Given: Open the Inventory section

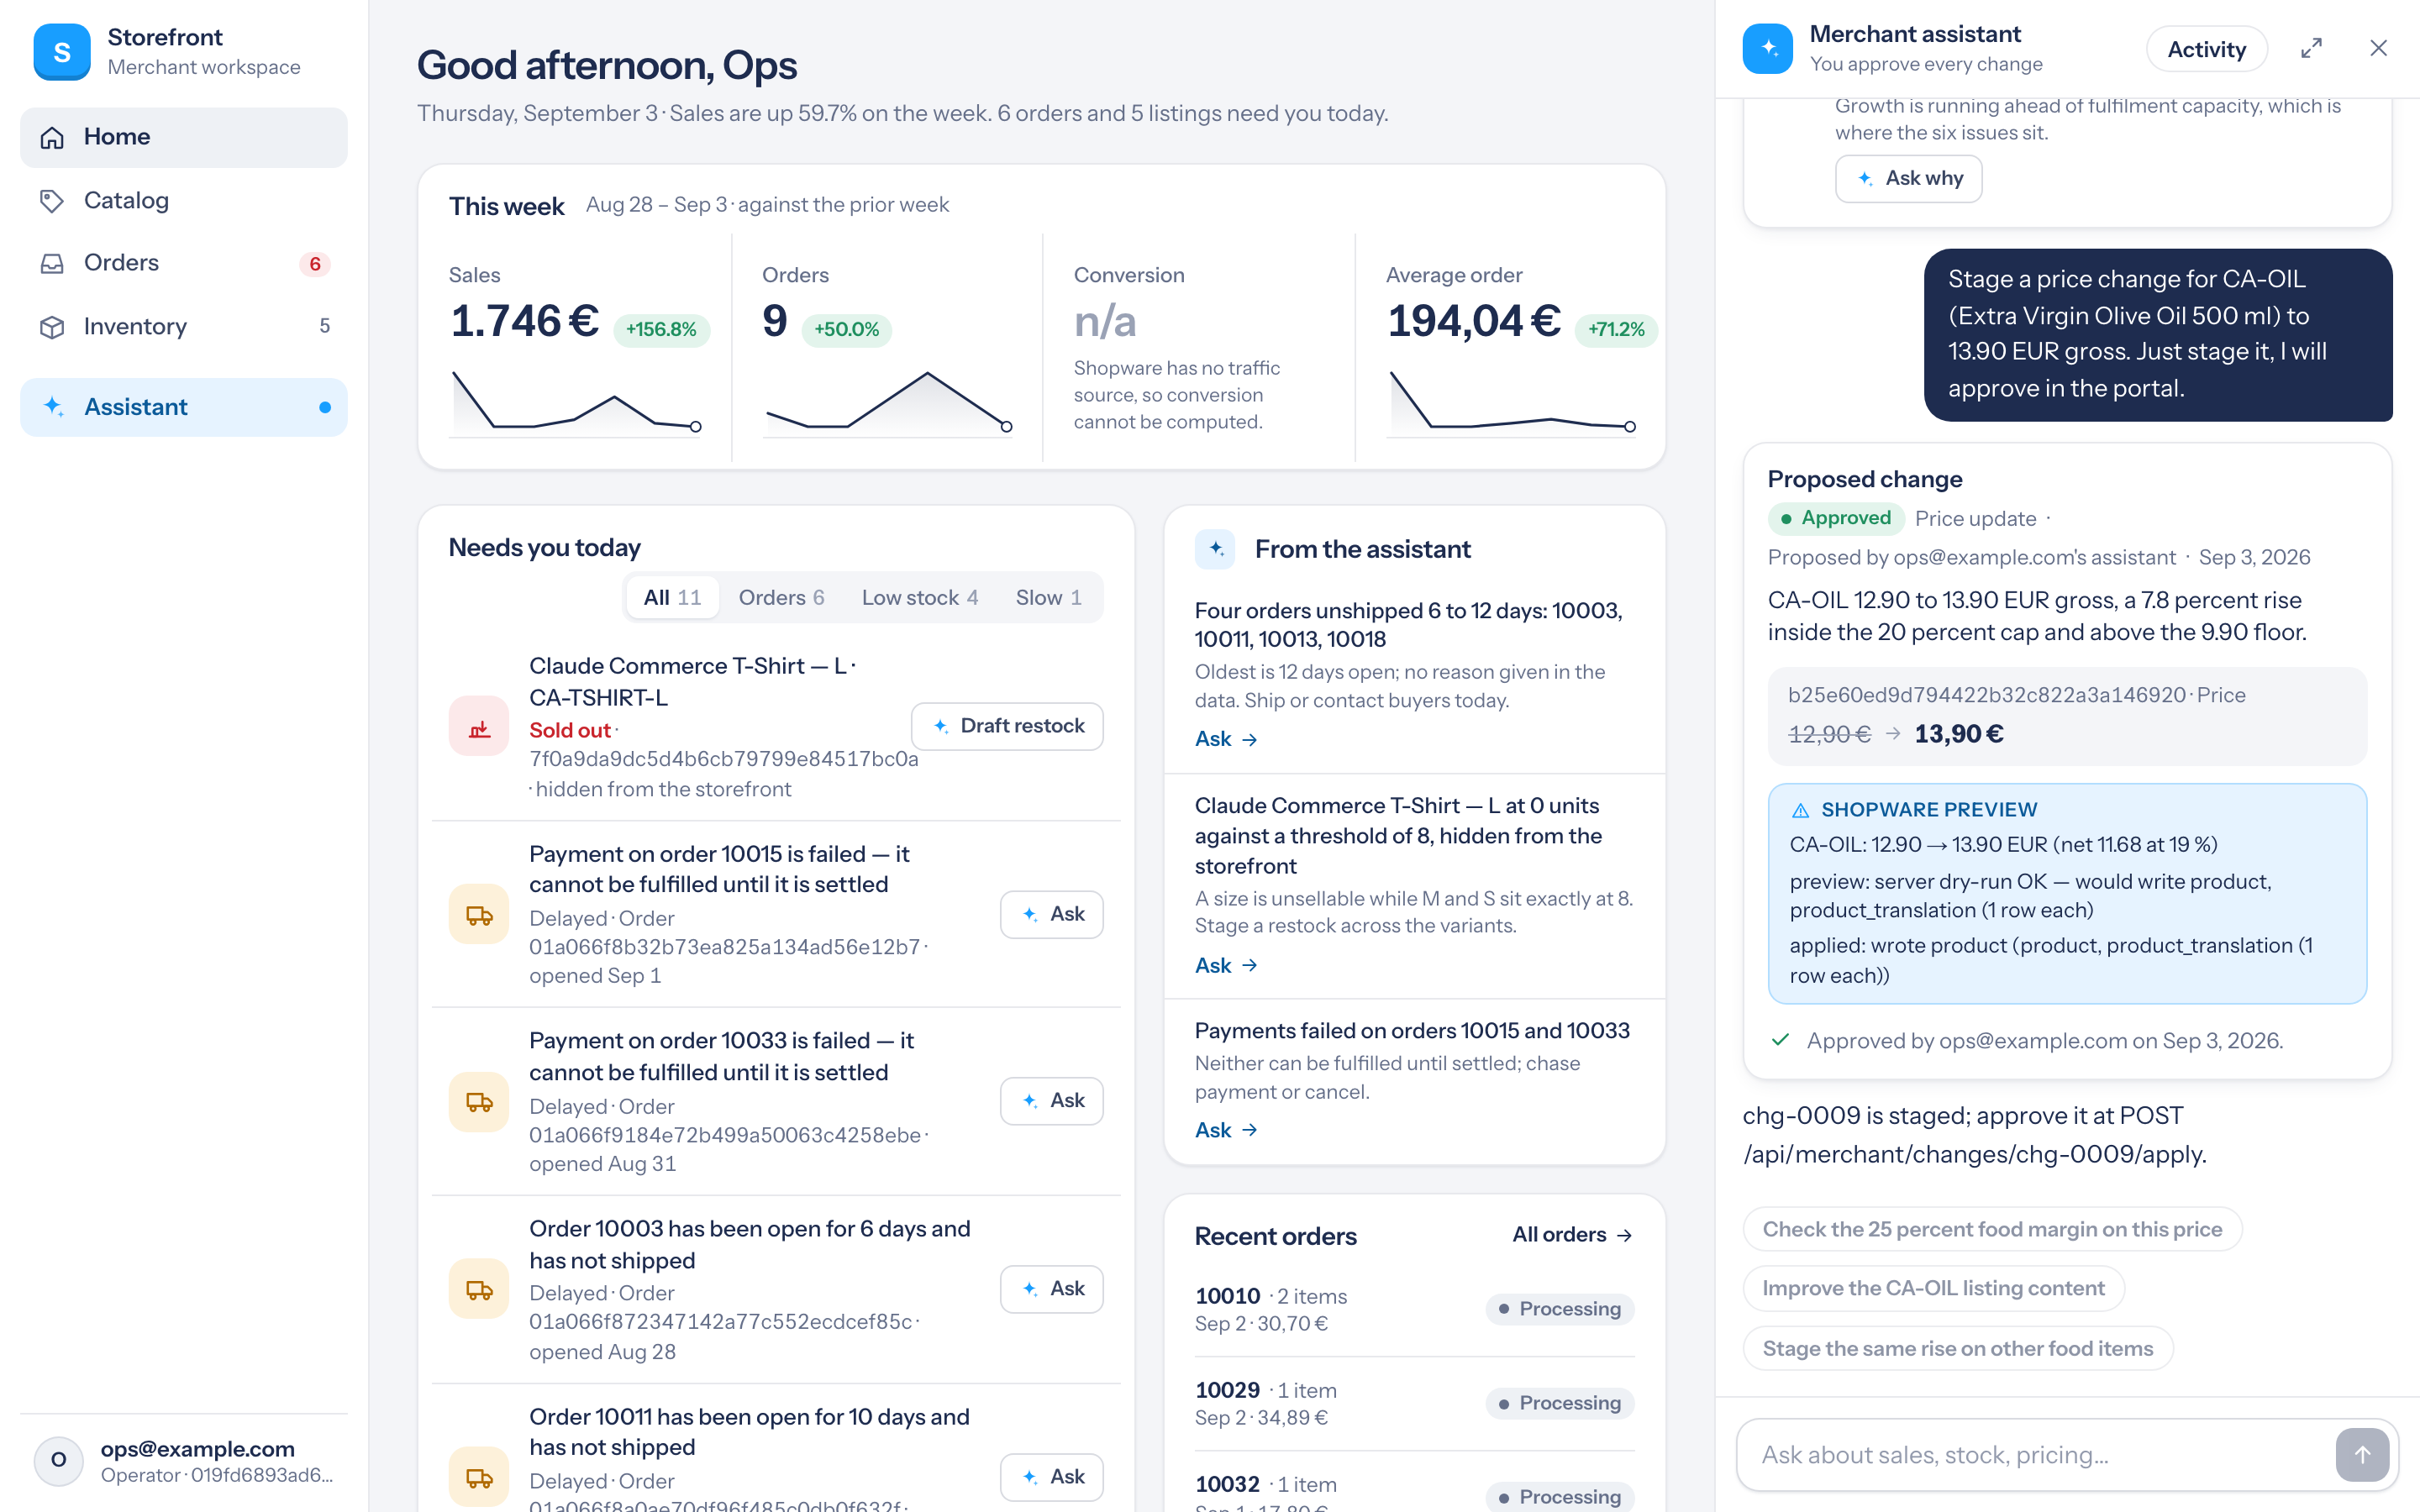Looking at the screenshot, I should (184, 326).
